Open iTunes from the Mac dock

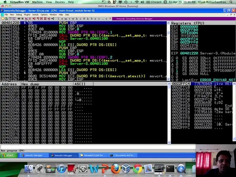tap(61, 168)
